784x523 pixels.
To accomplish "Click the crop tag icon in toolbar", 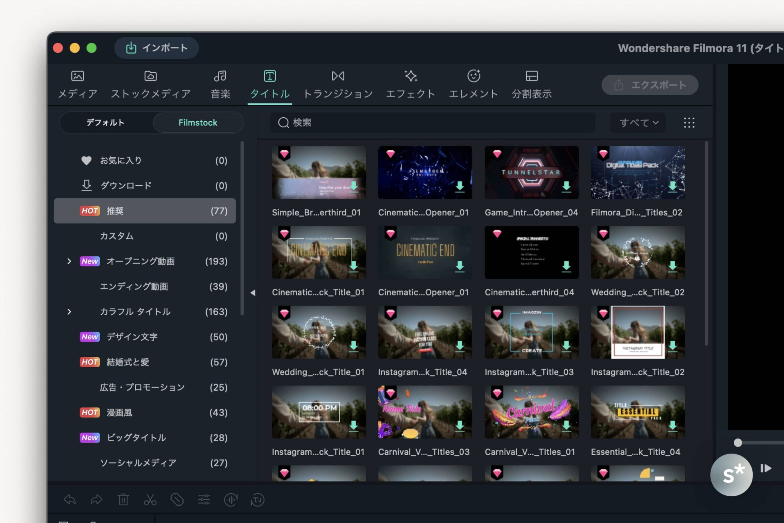I will (x=177, y=499).
